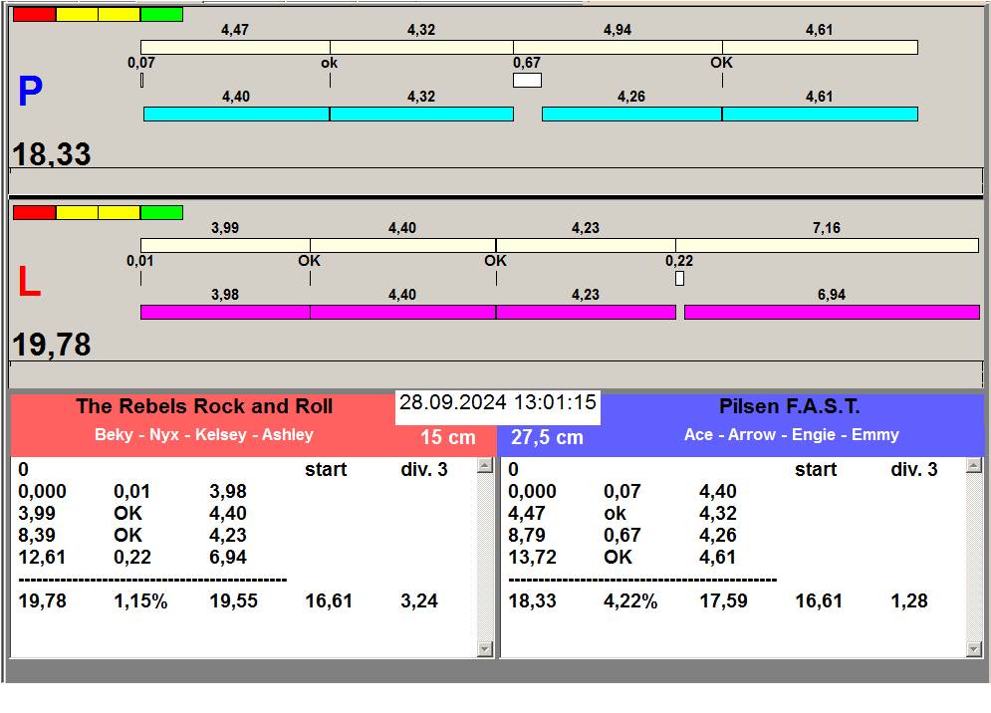Viewport: 991px width, 713px height.
Task: Click the start column header in Rebels table
Action: 326,469
